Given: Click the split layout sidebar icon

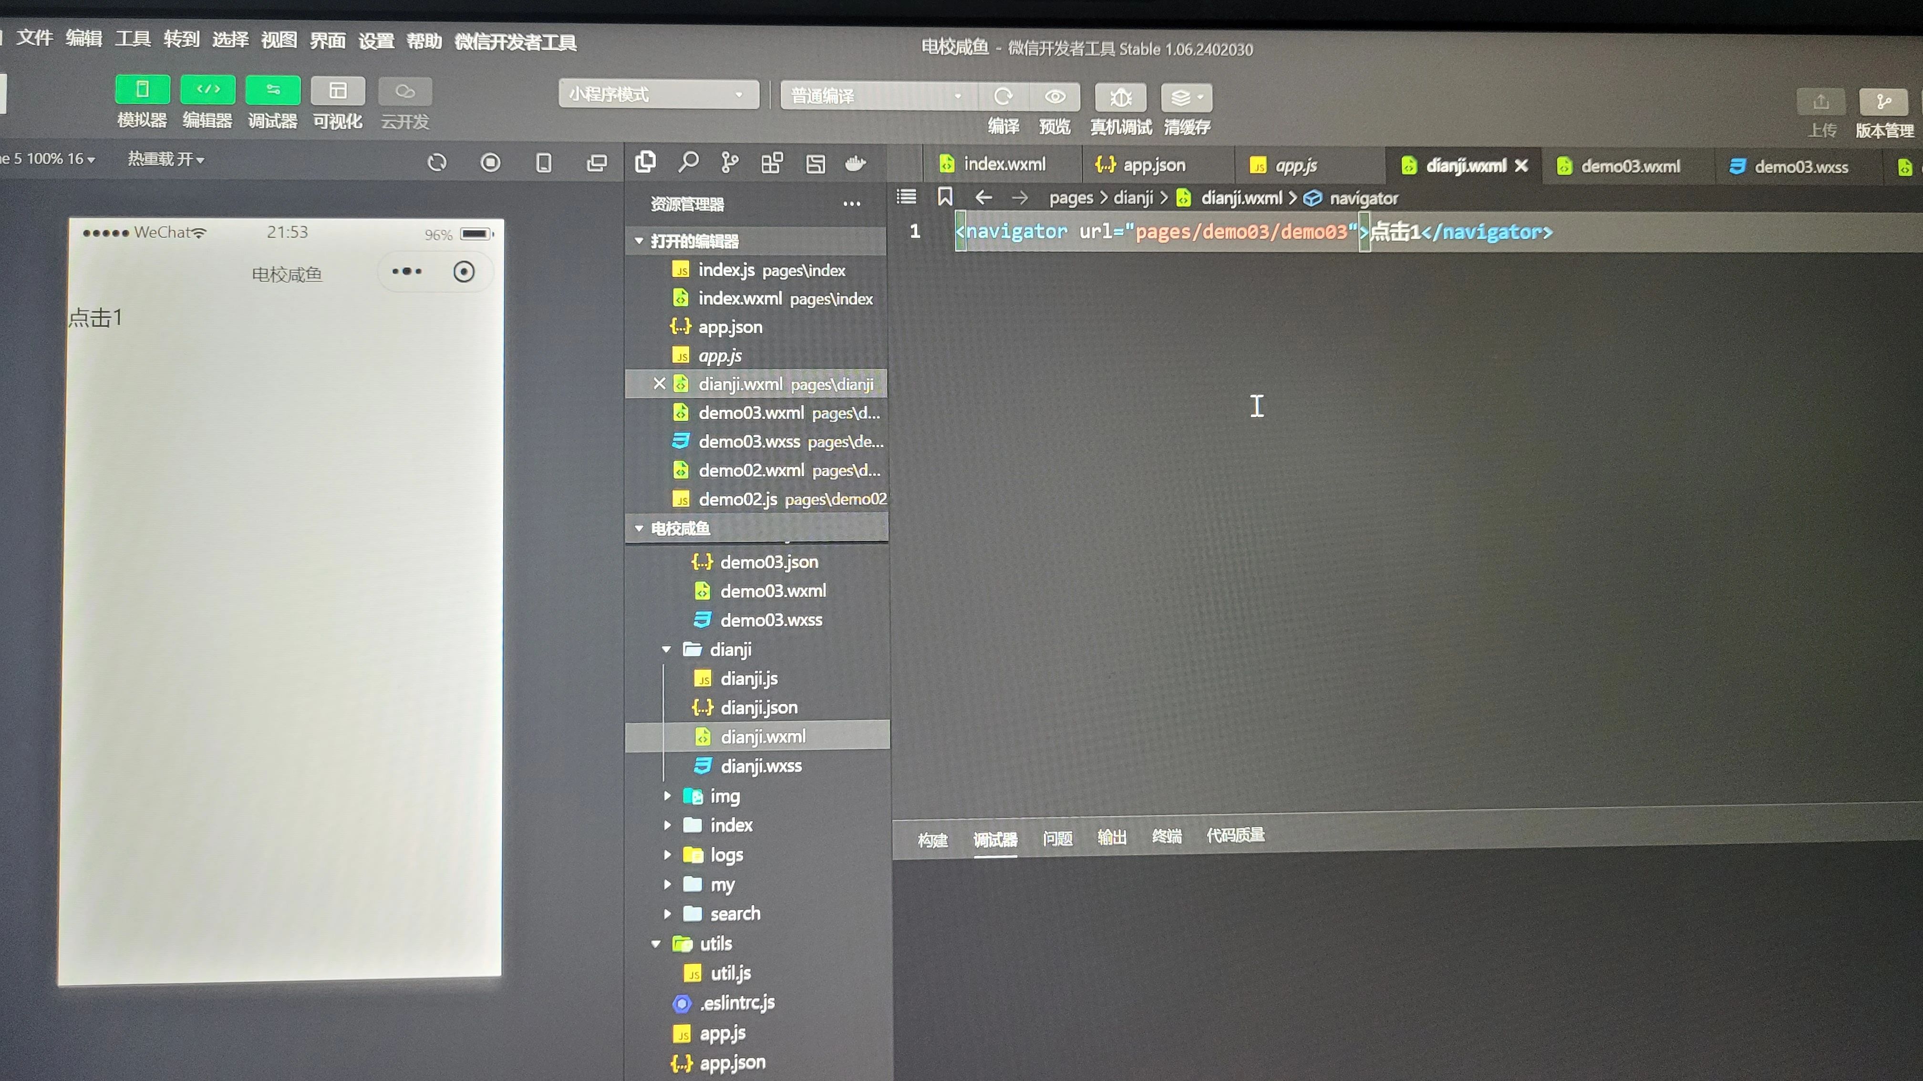Looking at the screenshot, I should 815,163.
